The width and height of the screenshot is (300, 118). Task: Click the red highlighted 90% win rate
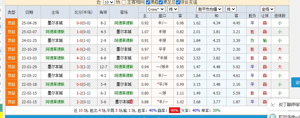(x=174, y=110)
